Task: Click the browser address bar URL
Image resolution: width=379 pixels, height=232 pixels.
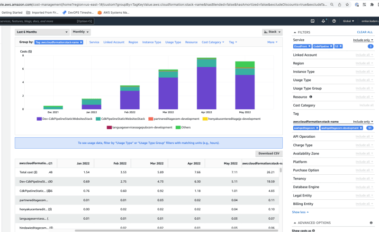Action: pos(163,4)
